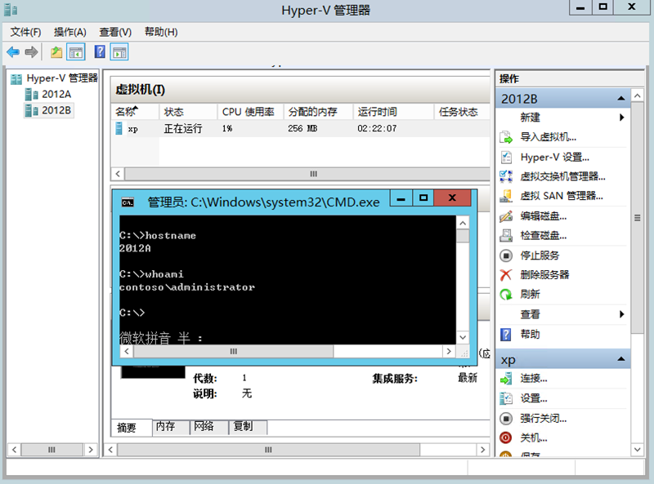Screen dimensions: 654x484
Task: Collapse the 2012B actions section
Action: [x=621, y=99]
